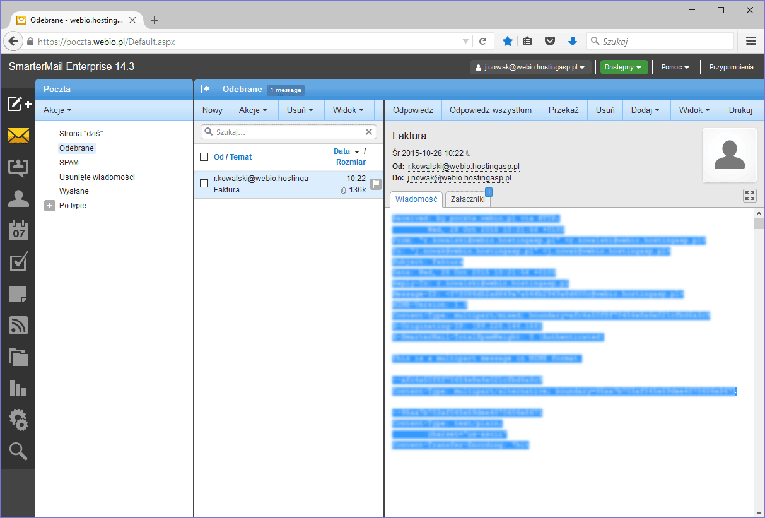Open the calendar icon in sidebar
The width and height of the screenshot is (765, 518).
(18, 230)
